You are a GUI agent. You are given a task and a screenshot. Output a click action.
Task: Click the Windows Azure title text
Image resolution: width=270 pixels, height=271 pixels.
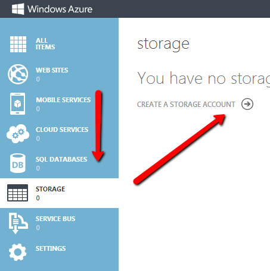[60, 9]
